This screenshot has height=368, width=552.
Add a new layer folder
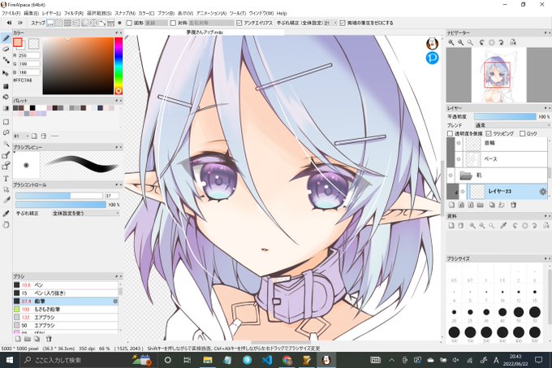(x=481, y=205)
